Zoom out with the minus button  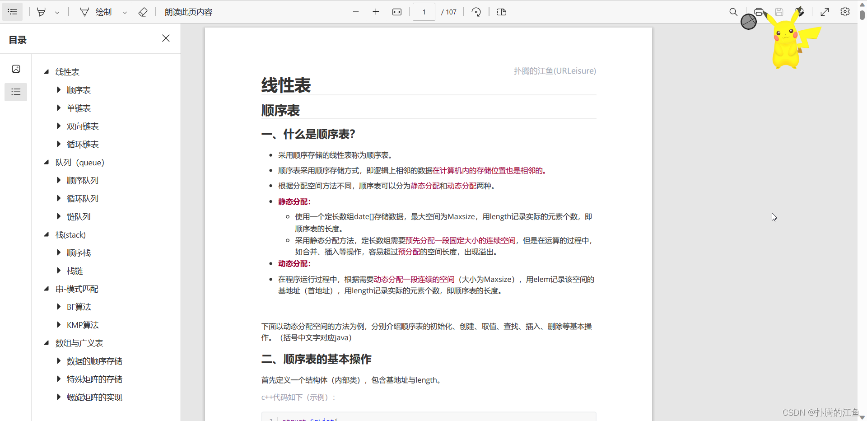click(356, 12)
